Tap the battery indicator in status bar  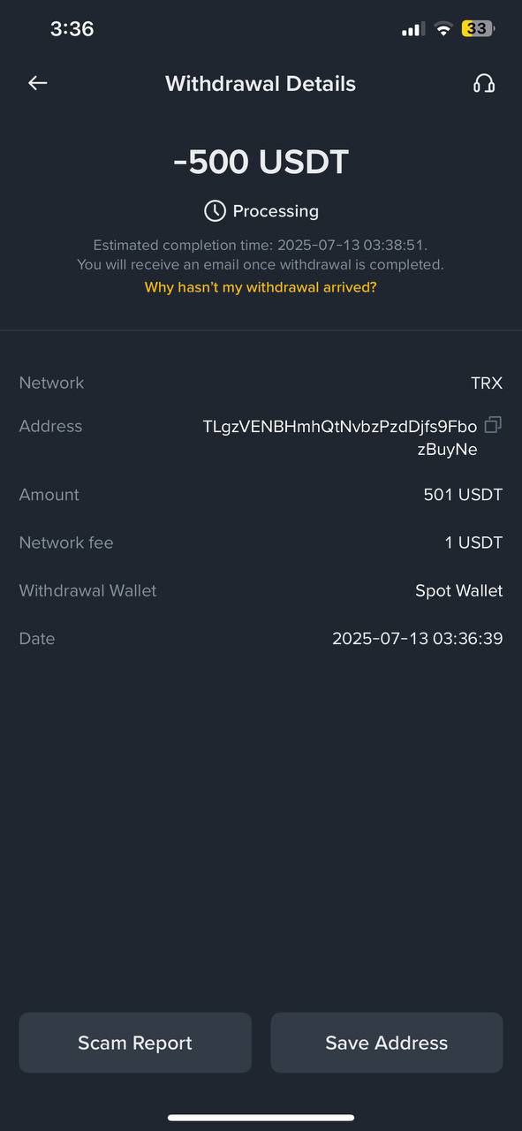pos(478,28)
